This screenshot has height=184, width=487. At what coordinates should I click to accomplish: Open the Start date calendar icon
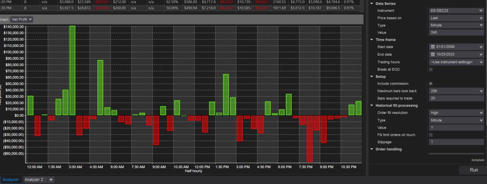click(x=433, y=47)
